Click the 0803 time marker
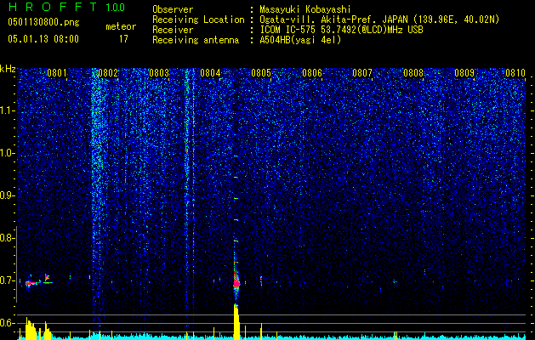The width and height of the screenshot is (535, 340). click(159, 73)
